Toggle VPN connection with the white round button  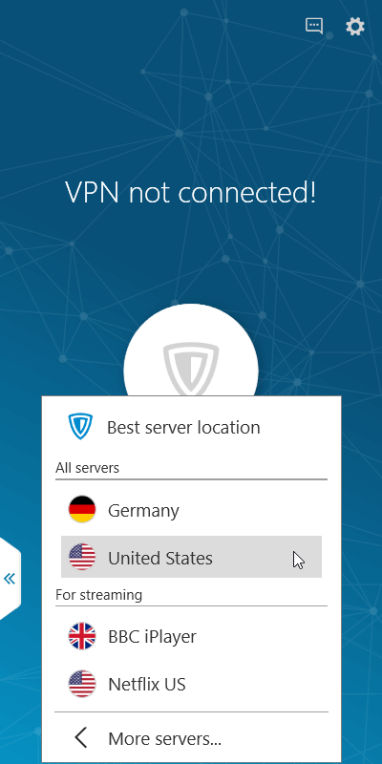191,350
